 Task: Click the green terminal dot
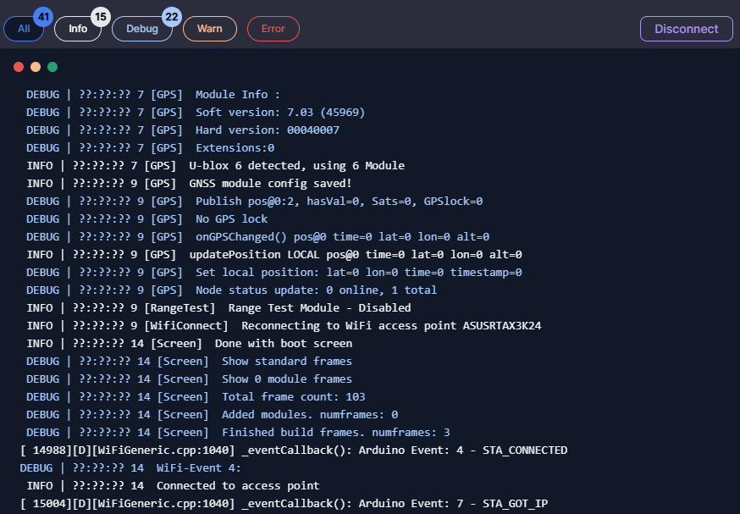tap(52, 67)
